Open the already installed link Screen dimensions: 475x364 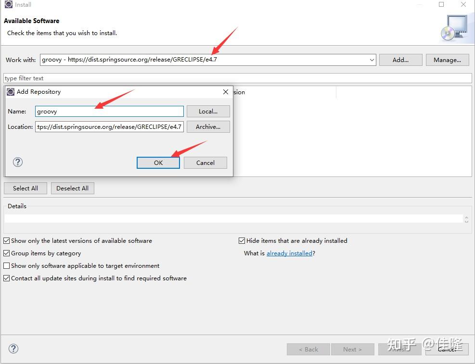point(289,253)
